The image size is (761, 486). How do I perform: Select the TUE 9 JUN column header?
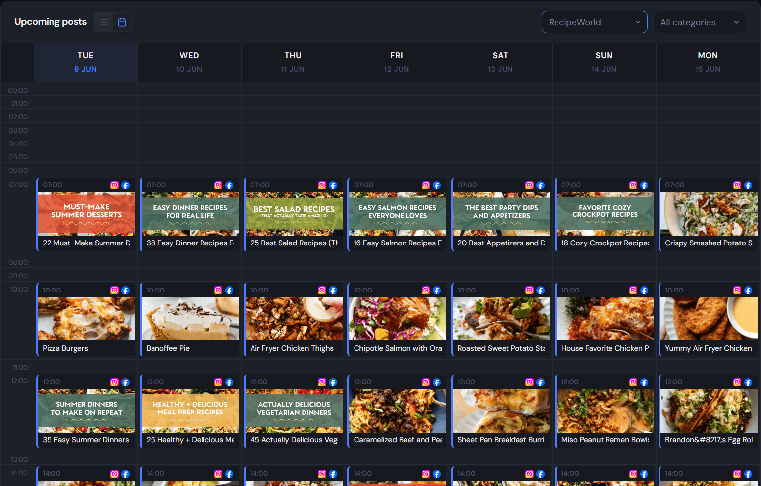86,62
